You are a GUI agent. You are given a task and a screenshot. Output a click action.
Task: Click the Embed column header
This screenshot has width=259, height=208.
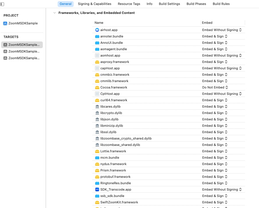click(207, 23)
